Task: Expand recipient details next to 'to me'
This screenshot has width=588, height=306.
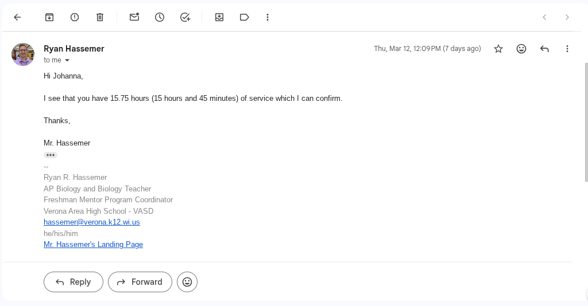Action: click(x=67, y=60)
